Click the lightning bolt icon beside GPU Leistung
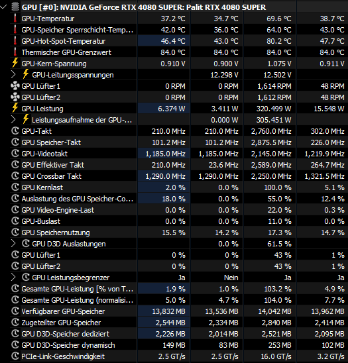This screenshot has height=363, width=348. point(15,109)
